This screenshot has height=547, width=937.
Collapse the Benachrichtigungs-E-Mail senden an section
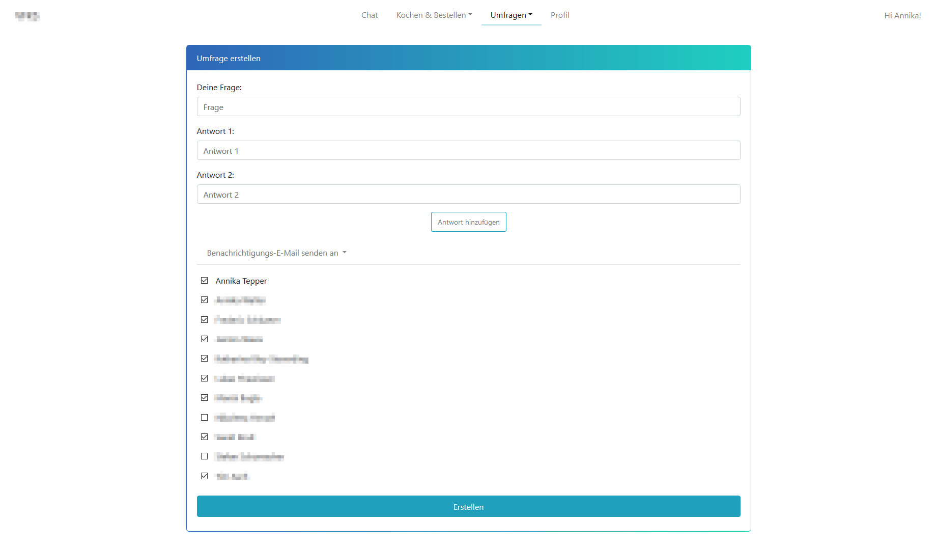click(x=277, y=253)
